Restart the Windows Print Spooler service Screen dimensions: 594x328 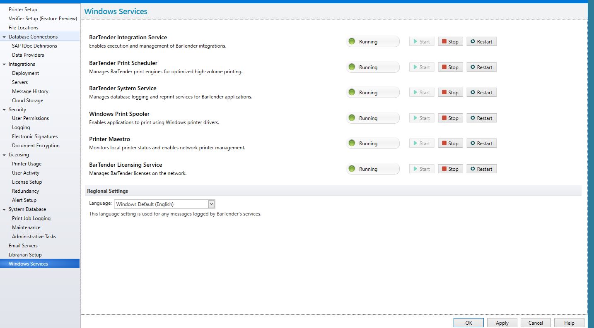481,118
